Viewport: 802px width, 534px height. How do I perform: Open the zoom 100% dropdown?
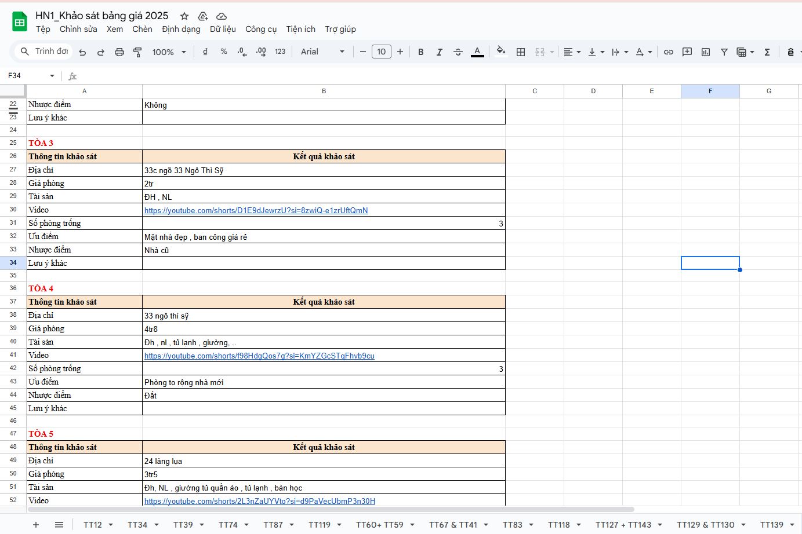coord(169,52)
